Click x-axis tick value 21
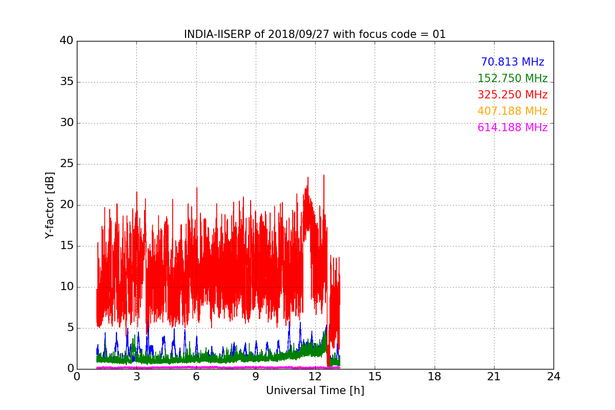 tap(494, 377)
